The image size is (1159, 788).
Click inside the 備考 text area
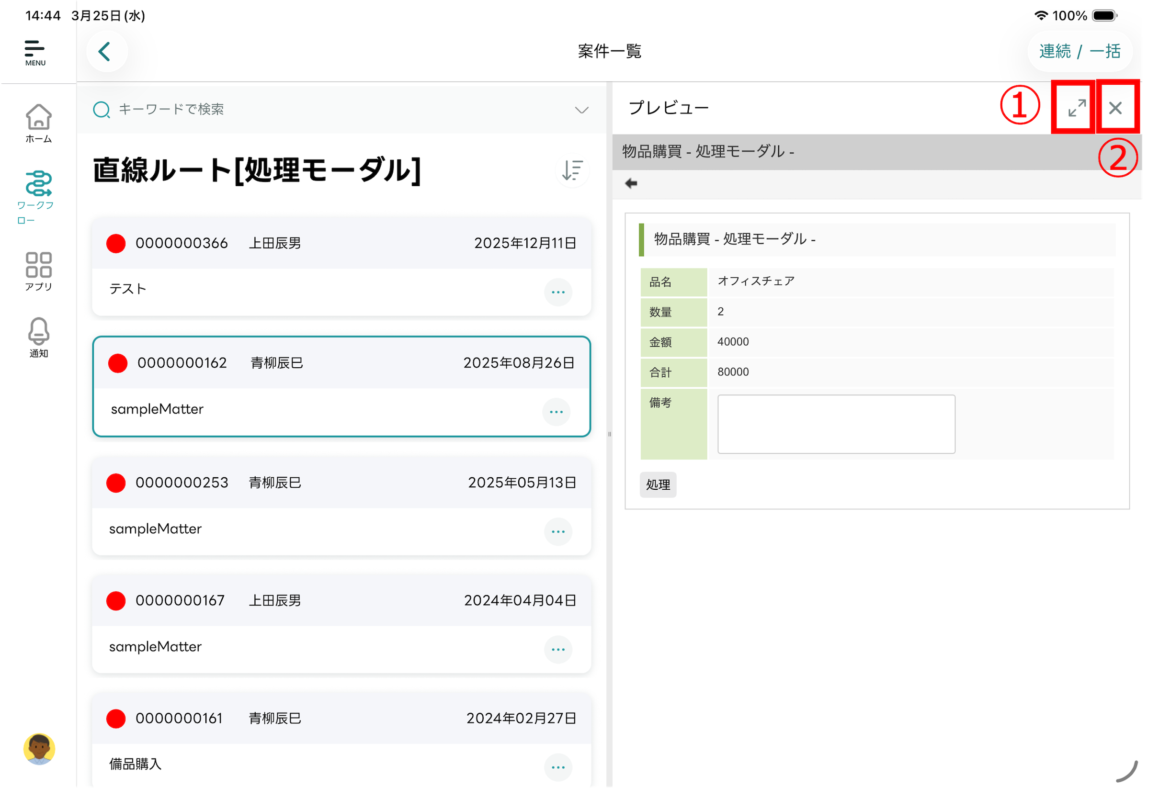coord(836,424)
